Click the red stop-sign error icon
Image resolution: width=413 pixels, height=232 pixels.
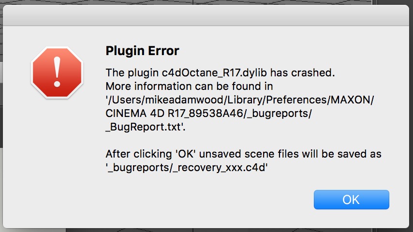[x=56, y=73]
